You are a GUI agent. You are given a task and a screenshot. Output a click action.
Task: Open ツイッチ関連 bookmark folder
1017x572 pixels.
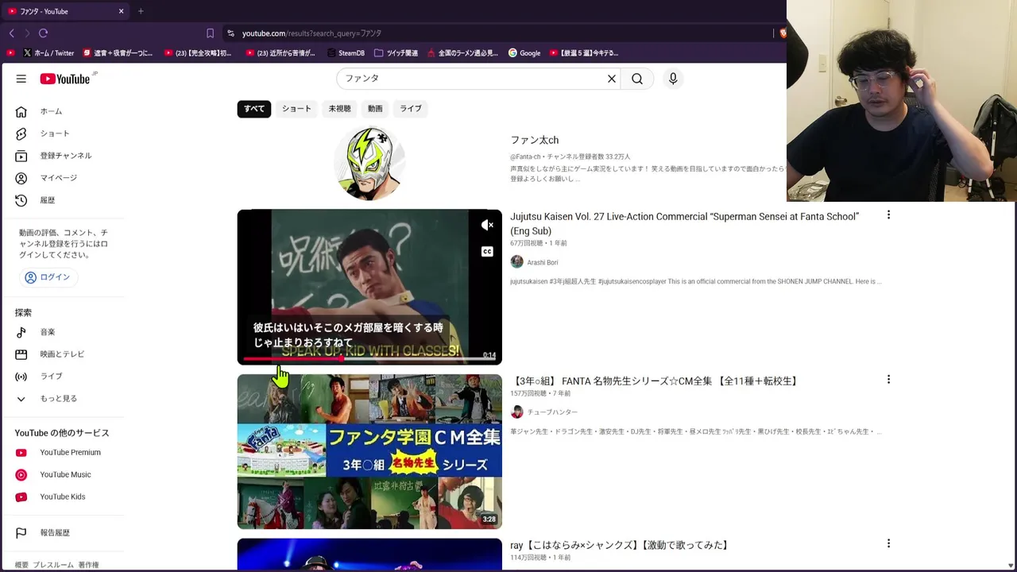pyautogui.click(x=396, y=53)
